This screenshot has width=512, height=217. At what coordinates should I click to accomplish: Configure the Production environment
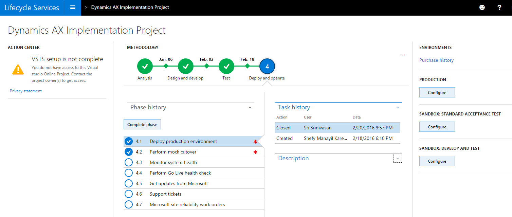tap(437, 93)
